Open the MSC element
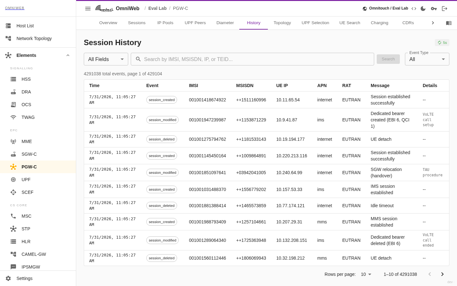The image size is (457, 286). 38,216
